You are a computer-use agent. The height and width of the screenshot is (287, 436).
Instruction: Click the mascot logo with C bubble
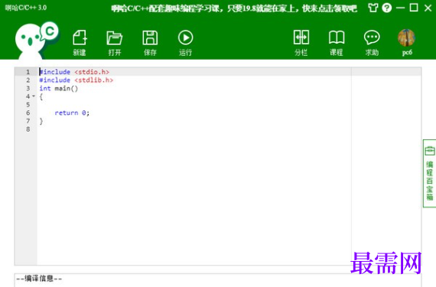coord(37,41)
